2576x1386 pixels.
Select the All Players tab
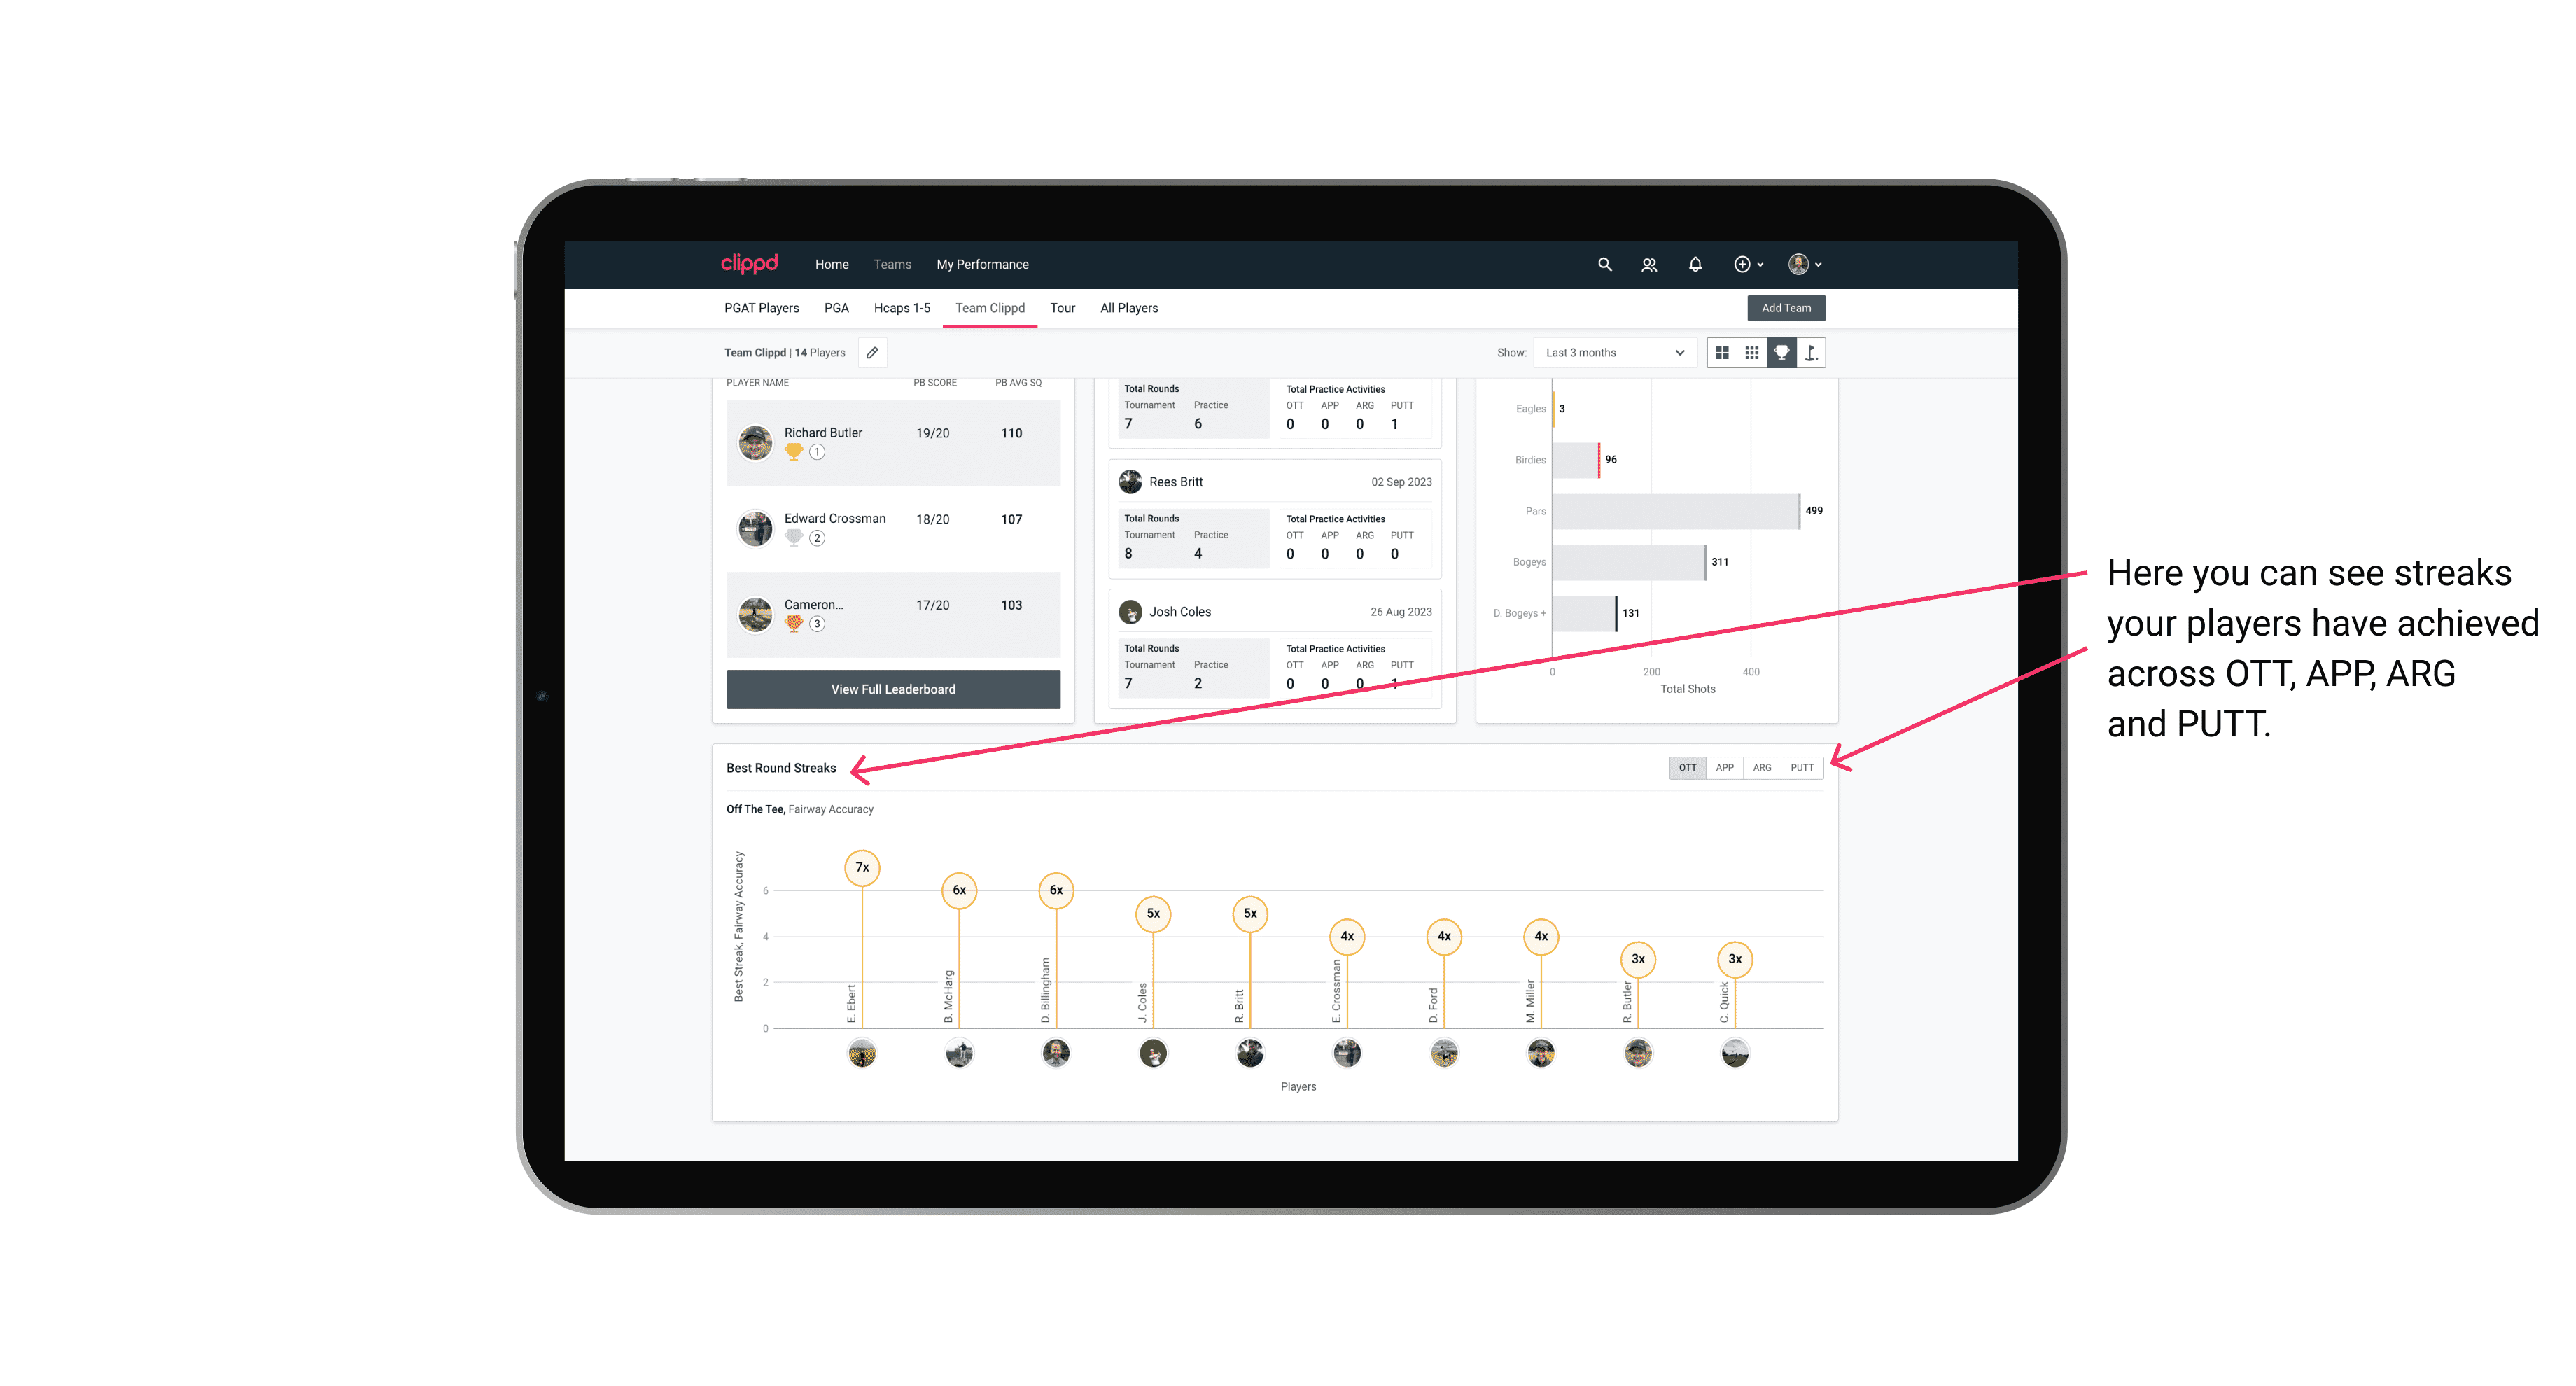(x=1126, y=307)
